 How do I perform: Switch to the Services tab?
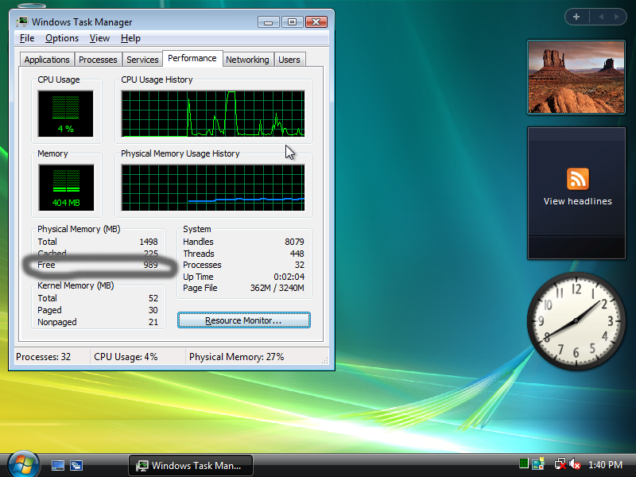[142, 60]
